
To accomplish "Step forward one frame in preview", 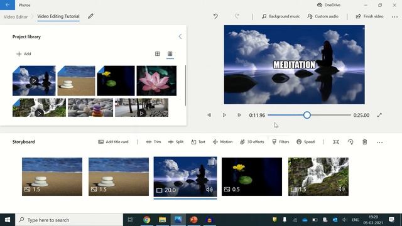I will point(239,115).
